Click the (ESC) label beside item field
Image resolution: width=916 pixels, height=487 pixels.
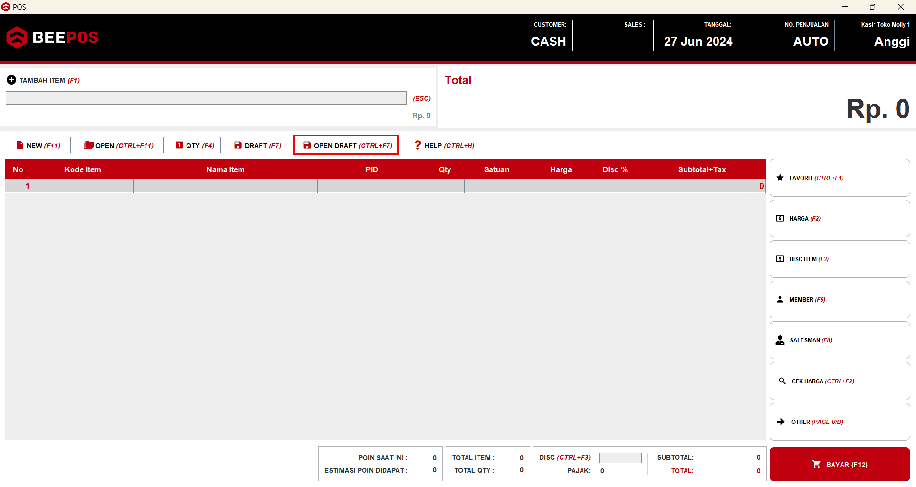[x=422, y=98]
